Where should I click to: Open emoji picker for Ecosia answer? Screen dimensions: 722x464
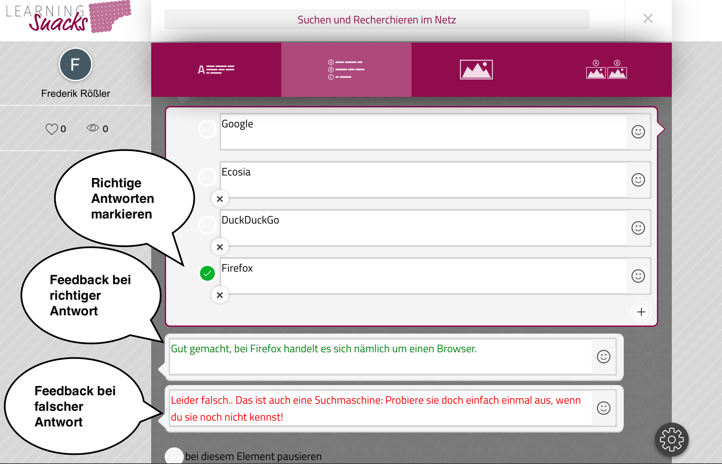[638, 180]
